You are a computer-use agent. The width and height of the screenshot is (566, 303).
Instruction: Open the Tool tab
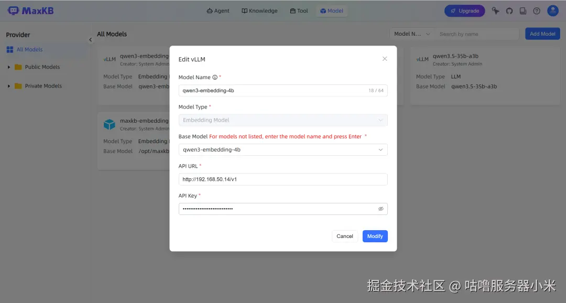pyautogui.click(x=299, y=11)
